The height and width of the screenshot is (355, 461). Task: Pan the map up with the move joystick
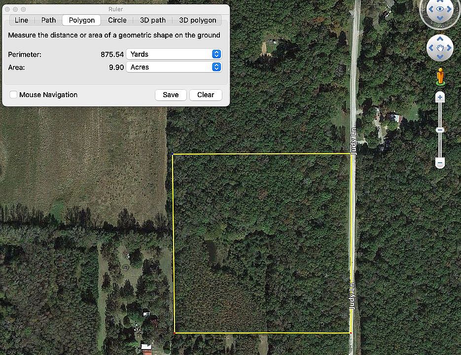coord(440,38)
